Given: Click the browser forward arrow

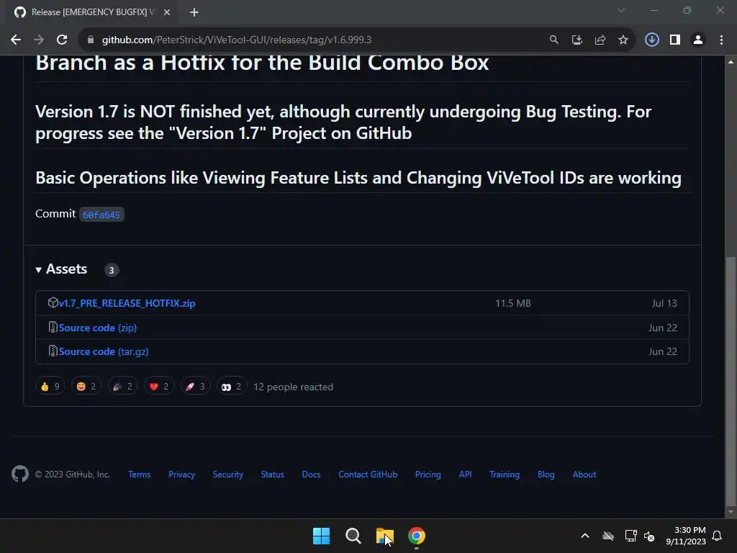Looking at the screenshot, I should point(39,40).
